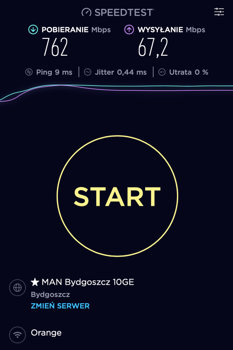The image size is (233, 350).
Task: Click the Utrata 0 % reading
Action: (189, 72)
